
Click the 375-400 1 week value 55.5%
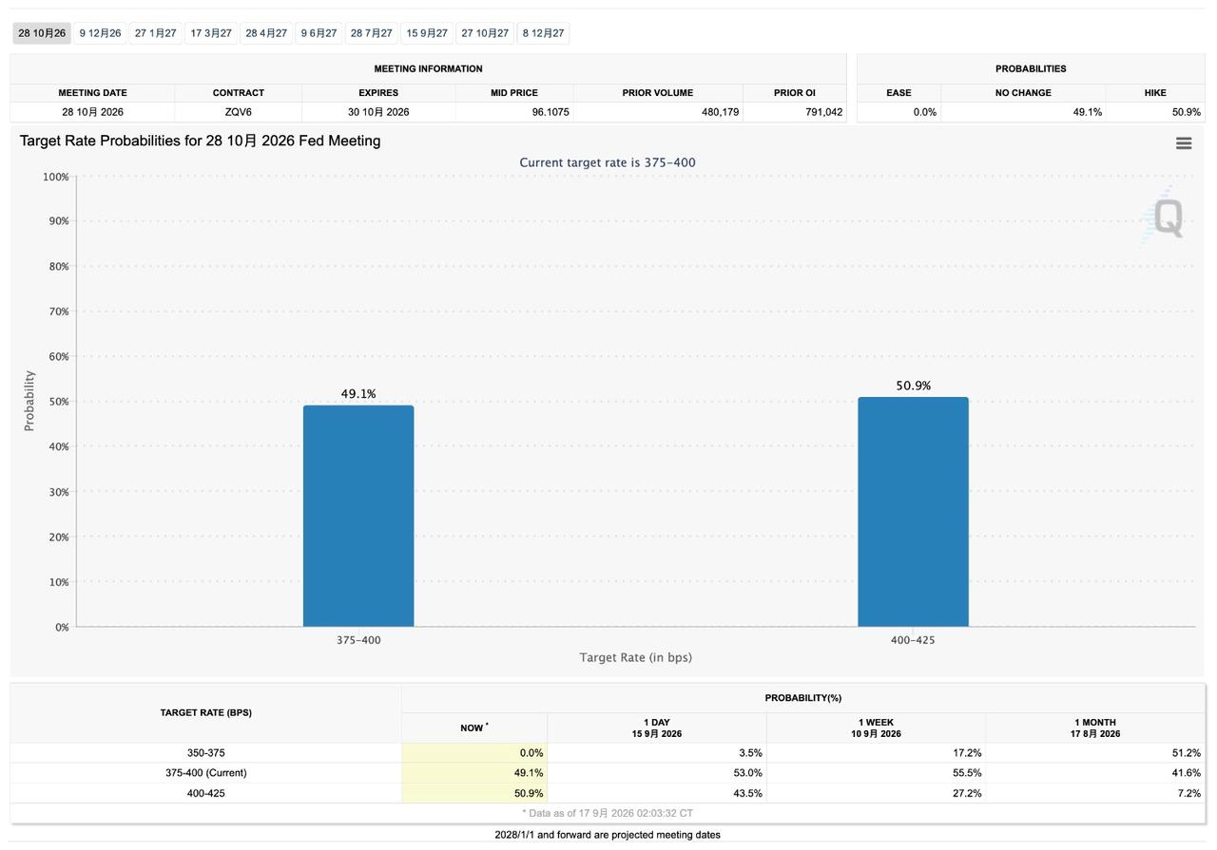tap(876, 773)
